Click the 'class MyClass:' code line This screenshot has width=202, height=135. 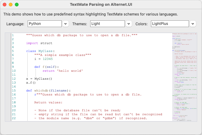click(x=40, y=51)
